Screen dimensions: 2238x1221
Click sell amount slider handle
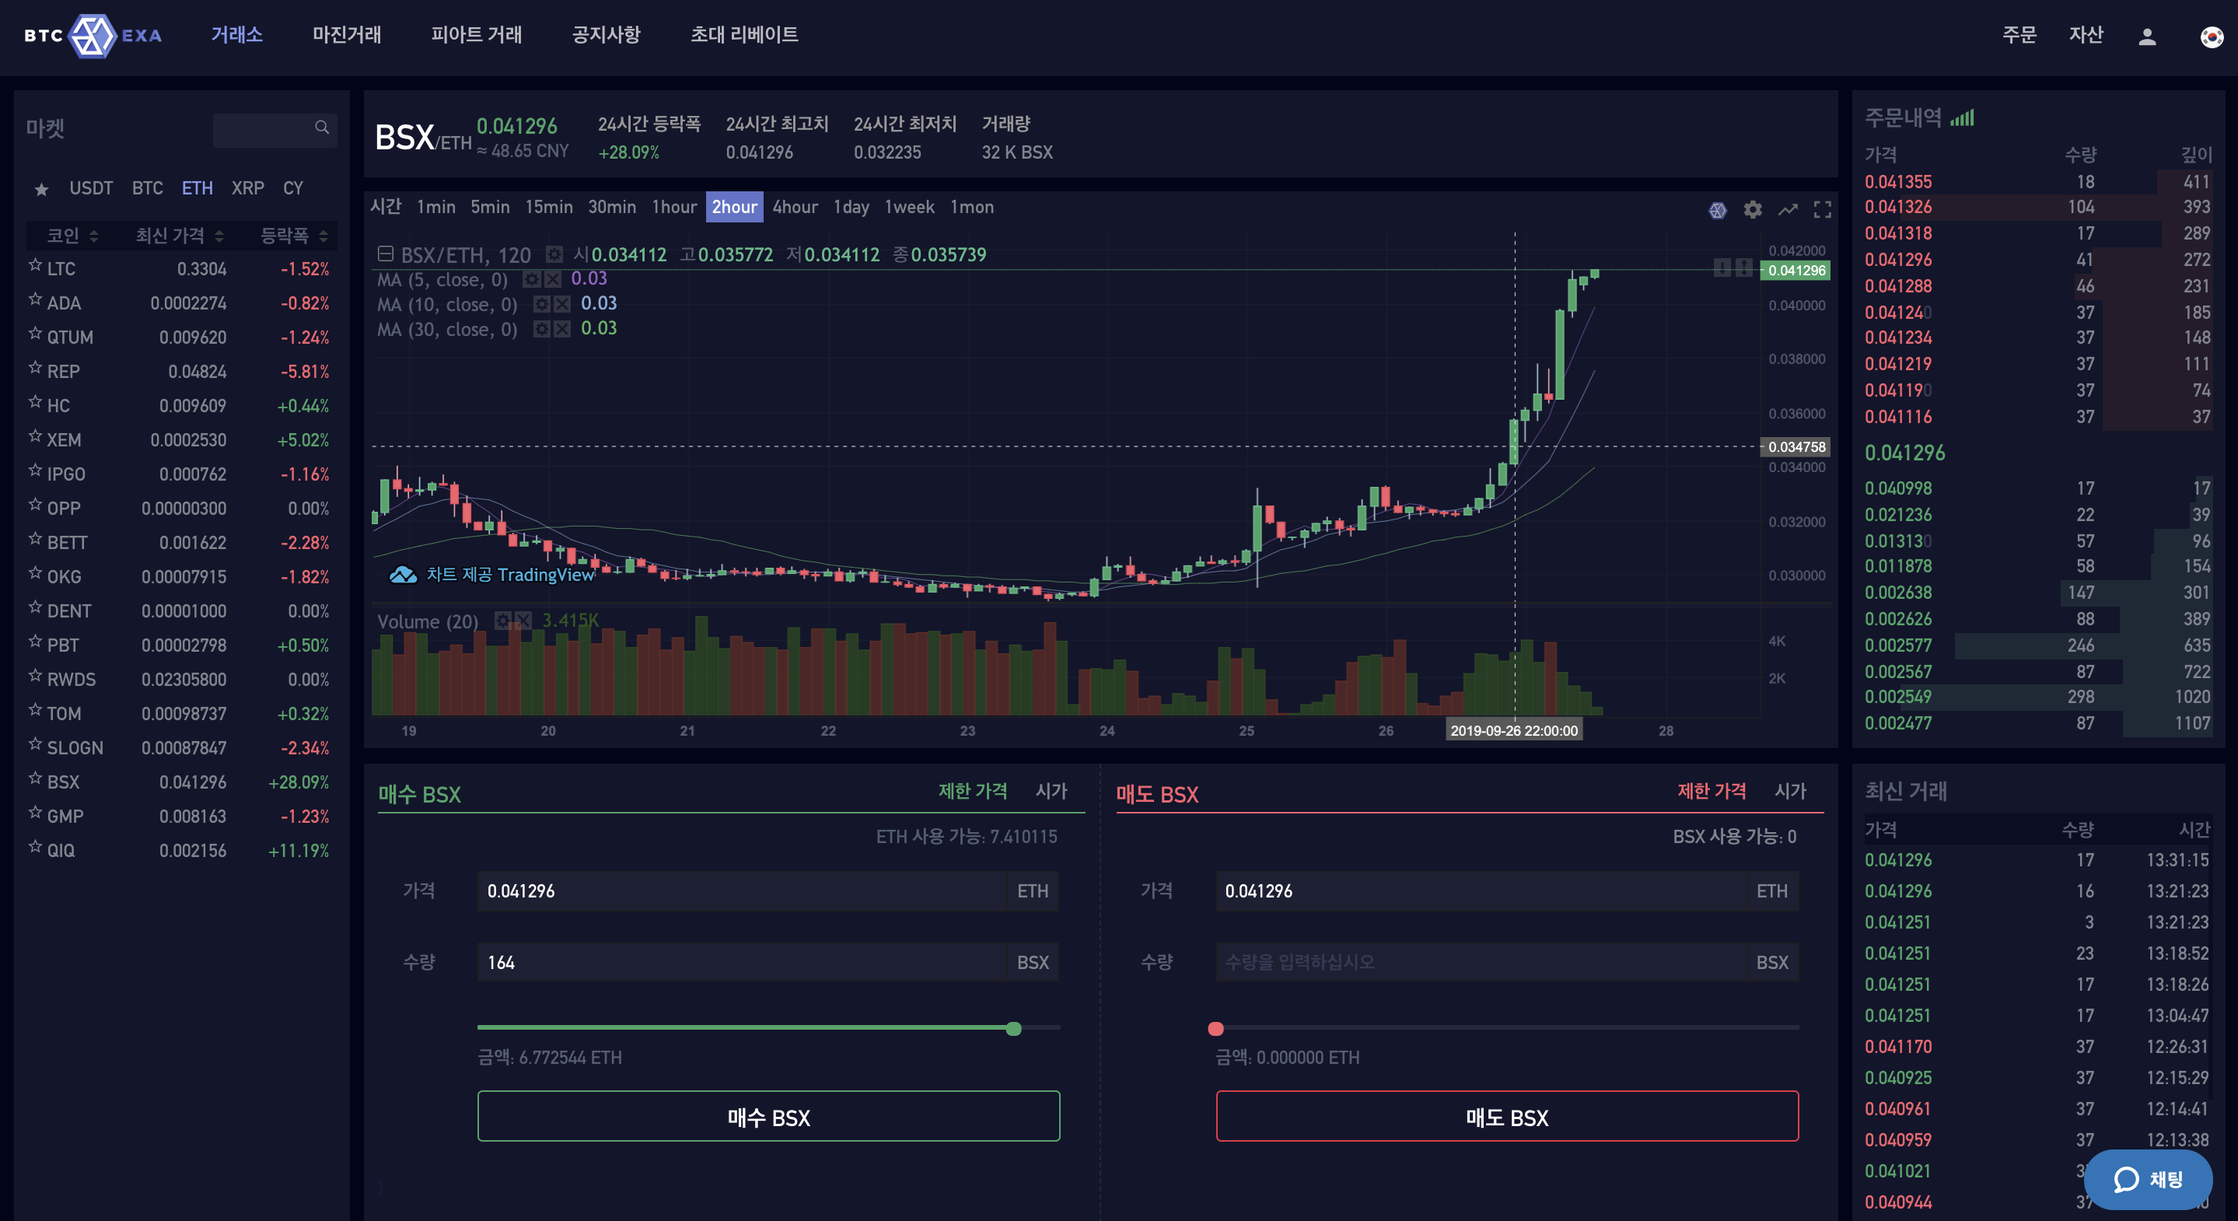click(1215, 1029)
